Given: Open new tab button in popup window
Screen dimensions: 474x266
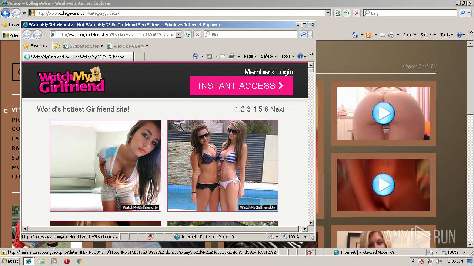Looking at the screenshot, I should (x=139, y=57).
